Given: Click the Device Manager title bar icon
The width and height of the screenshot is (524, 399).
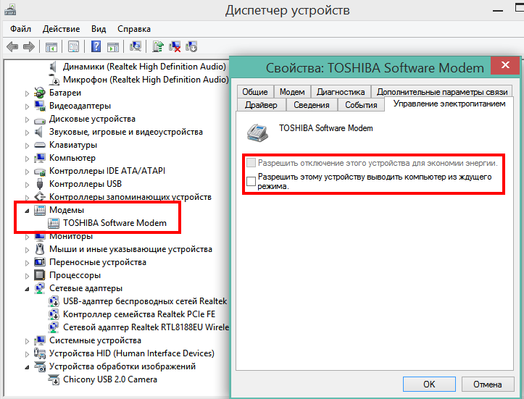Looking at the screenshot, I should click(x=9, y=9).
